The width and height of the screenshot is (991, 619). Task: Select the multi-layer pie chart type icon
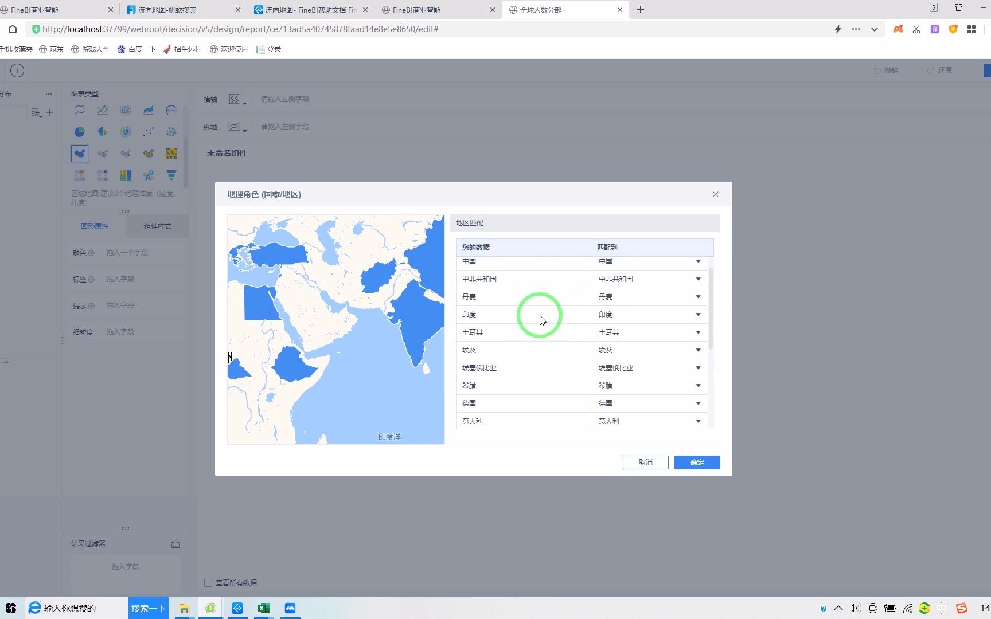(126, 132)
